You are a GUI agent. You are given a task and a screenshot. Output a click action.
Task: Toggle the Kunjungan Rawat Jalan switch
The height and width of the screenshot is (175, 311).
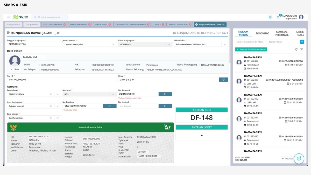(x=57, y=33)
